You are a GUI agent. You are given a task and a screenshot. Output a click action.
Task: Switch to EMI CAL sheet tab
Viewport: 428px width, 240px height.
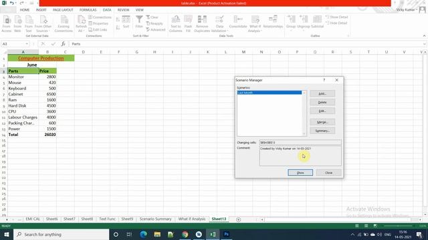(33, 219)
